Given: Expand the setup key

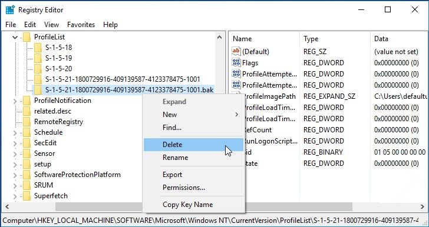Looking at the screenshot, I should (x=15, y=165).
